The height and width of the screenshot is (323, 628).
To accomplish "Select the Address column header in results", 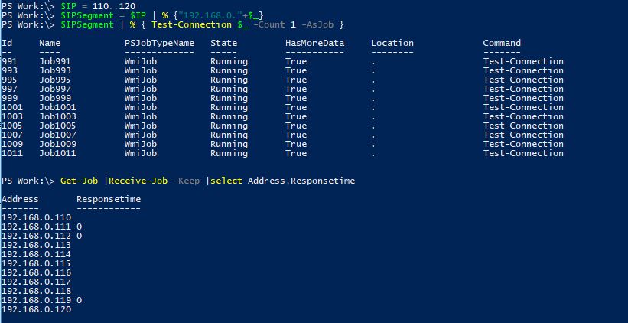I will pos(20,199).
